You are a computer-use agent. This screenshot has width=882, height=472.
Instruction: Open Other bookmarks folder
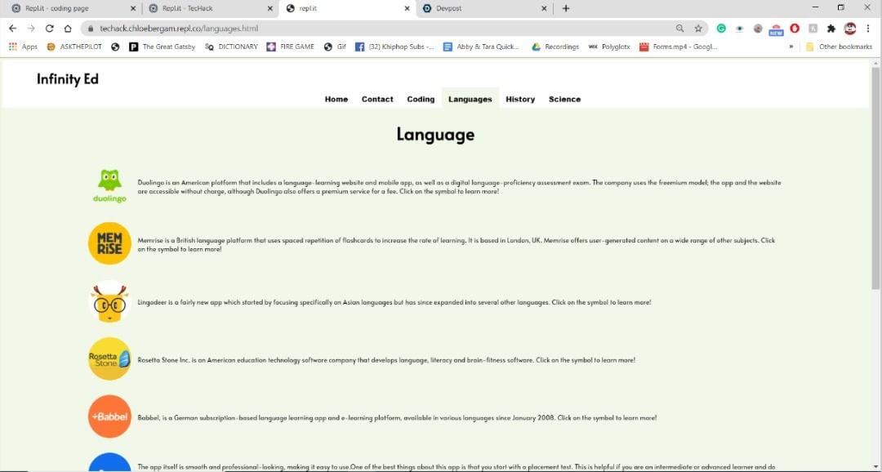pyautogui.click(x=839, y=47)
